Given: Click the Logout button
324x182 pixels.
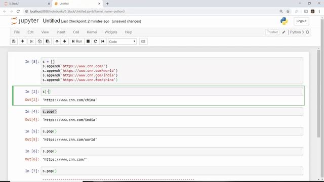Looking at the screenshot, I should tap(301, 21).
